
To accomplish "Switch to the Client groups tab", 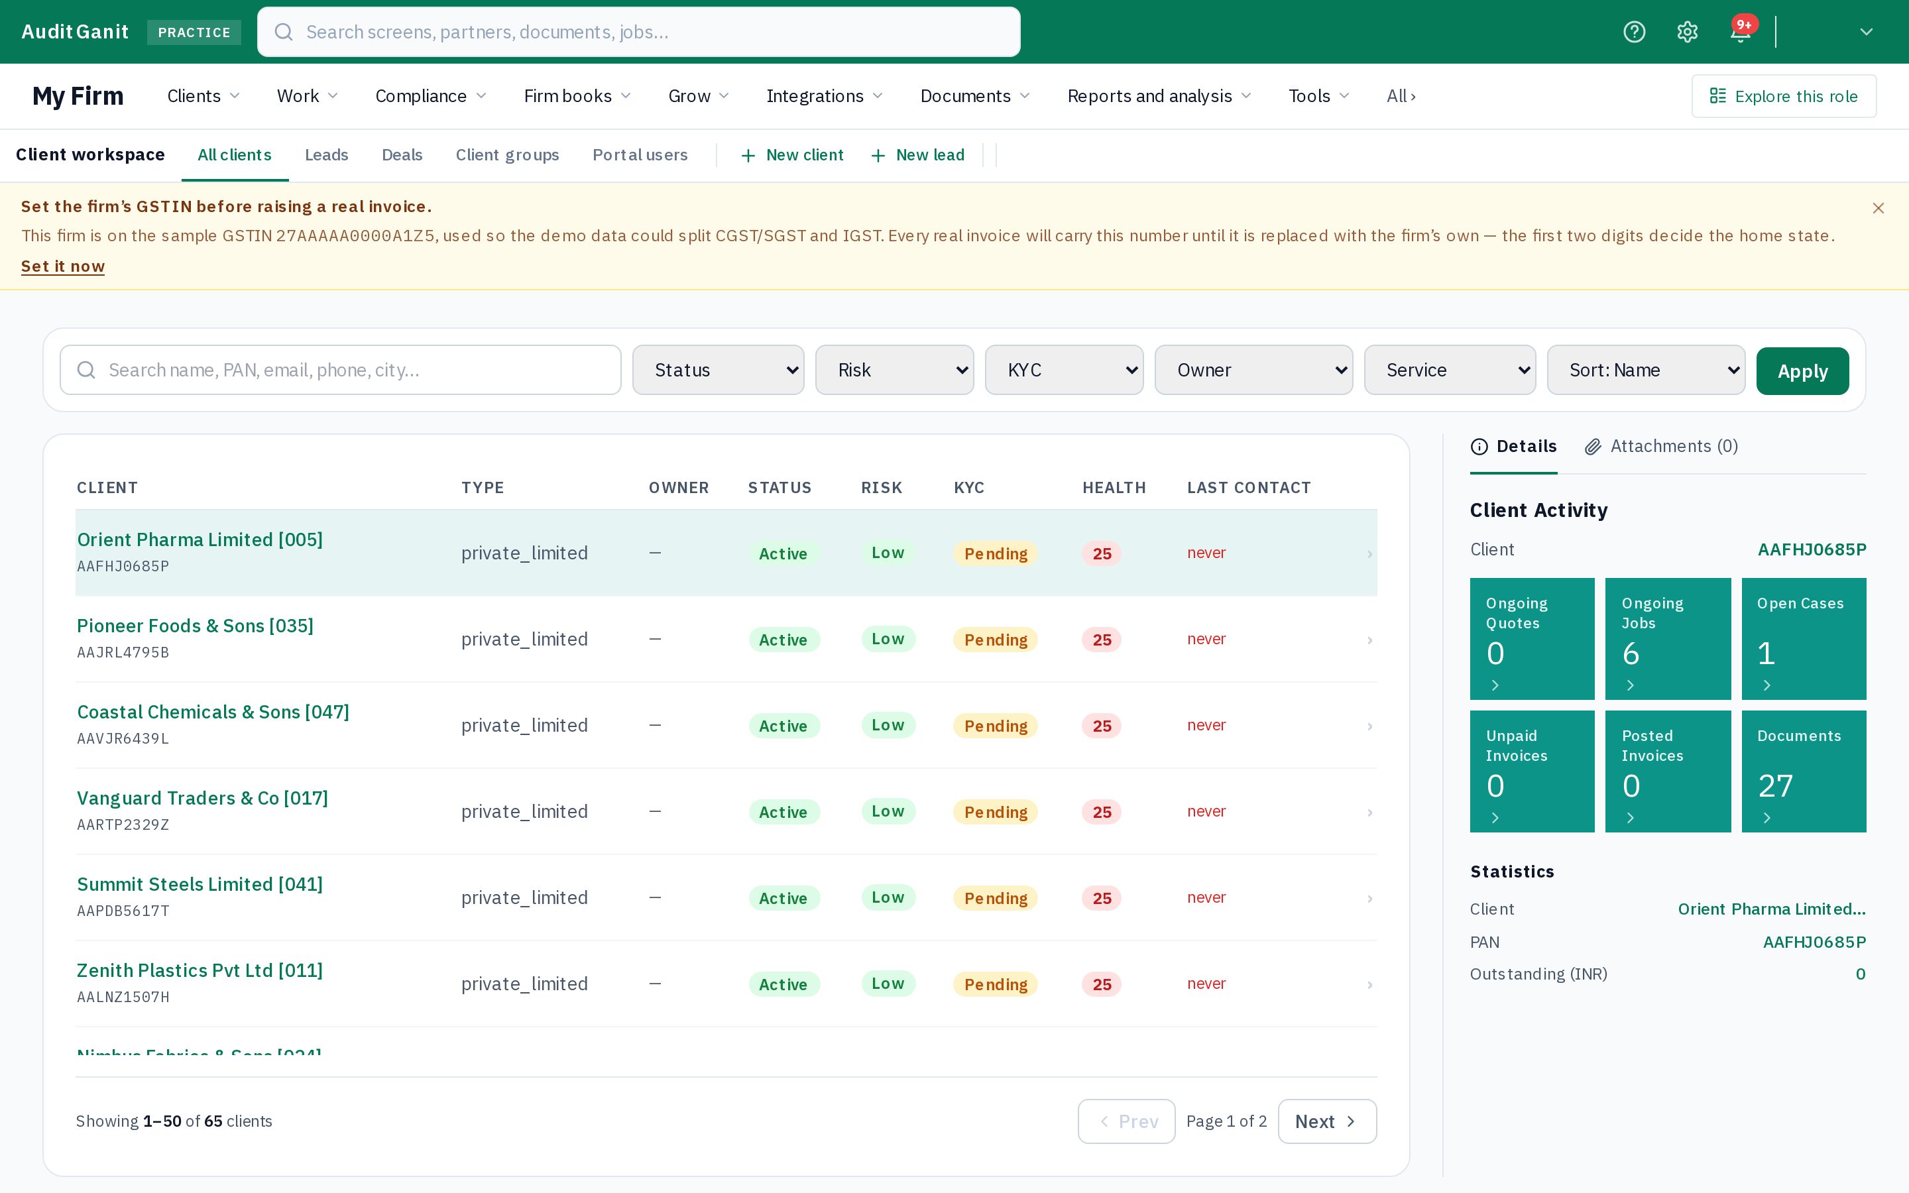I will [507, 156].
